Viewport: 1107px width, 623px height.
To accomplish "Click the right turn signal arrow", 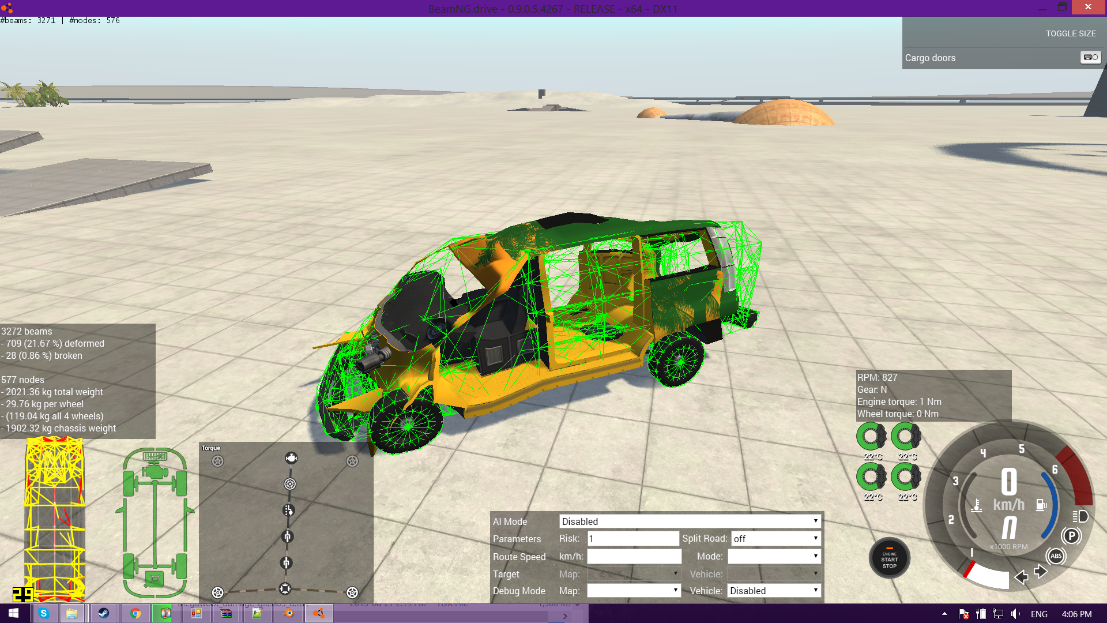I will (x=1041, y=572).
